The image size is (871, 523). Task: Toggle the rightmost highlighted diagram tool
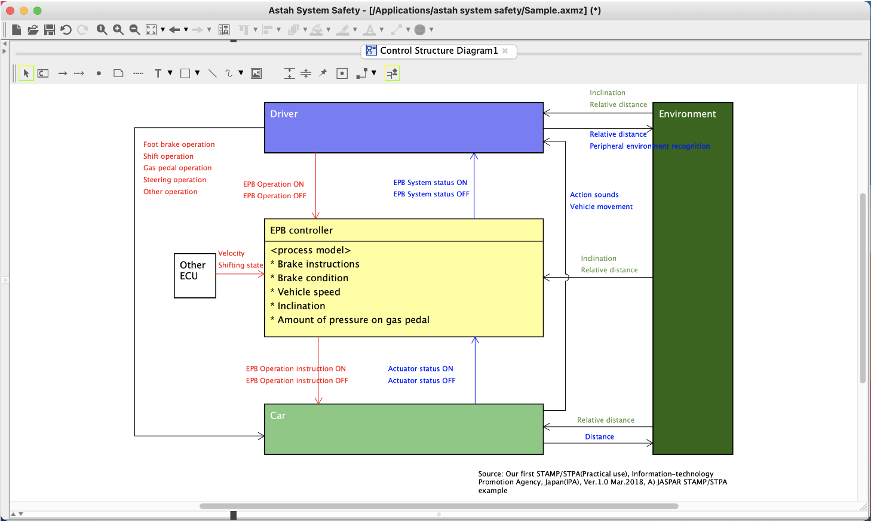tap(392, 73)
